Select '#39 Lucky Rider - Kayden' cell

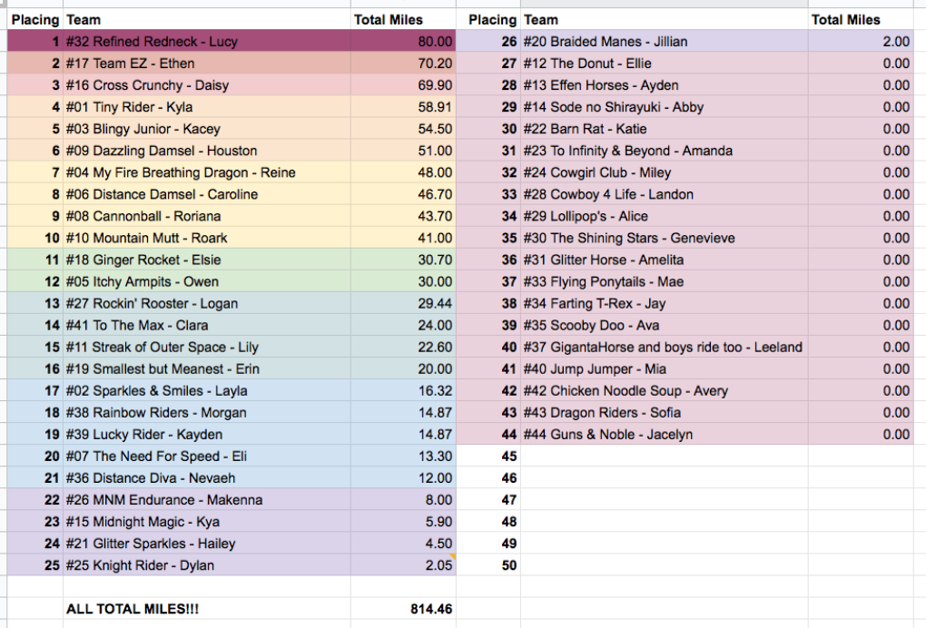207,435
